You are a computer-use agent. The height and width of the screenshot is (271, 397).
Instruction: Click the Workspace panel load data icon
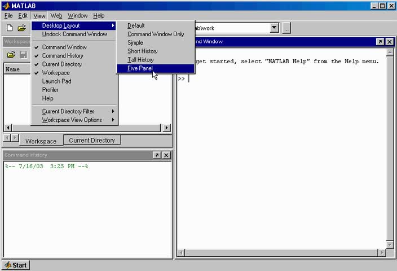11,55
